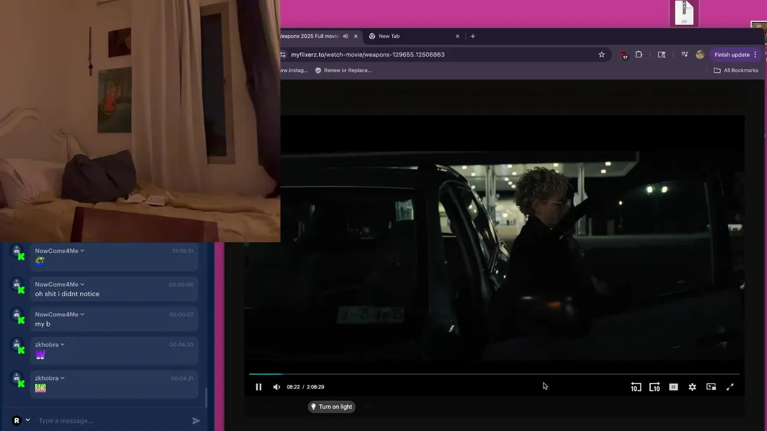Switch to the Weapons 2025 Full movie tab
Screen dimensions: 767x431
click(x=309, y=37)
